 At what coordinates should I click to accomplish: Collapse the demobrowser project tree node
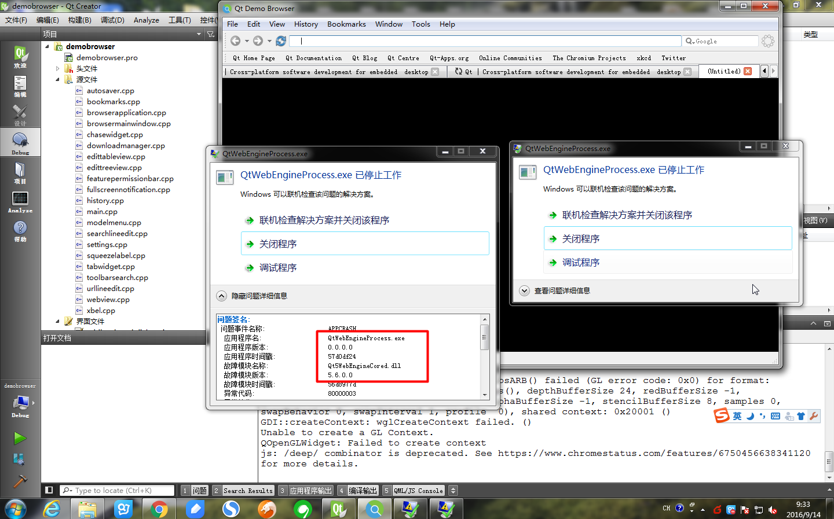click(47, 46)
